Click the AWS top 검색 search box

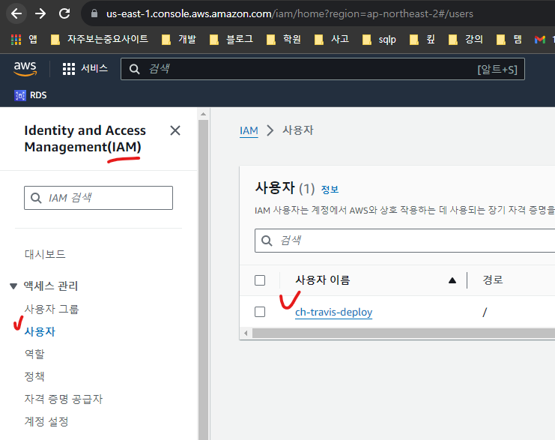323,69
